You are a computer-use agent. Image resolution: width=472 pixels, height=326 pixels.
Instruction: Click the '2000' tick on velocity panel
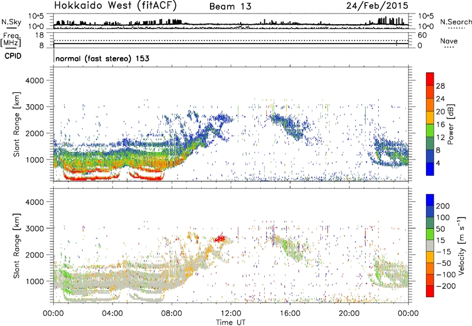[34, 255]
